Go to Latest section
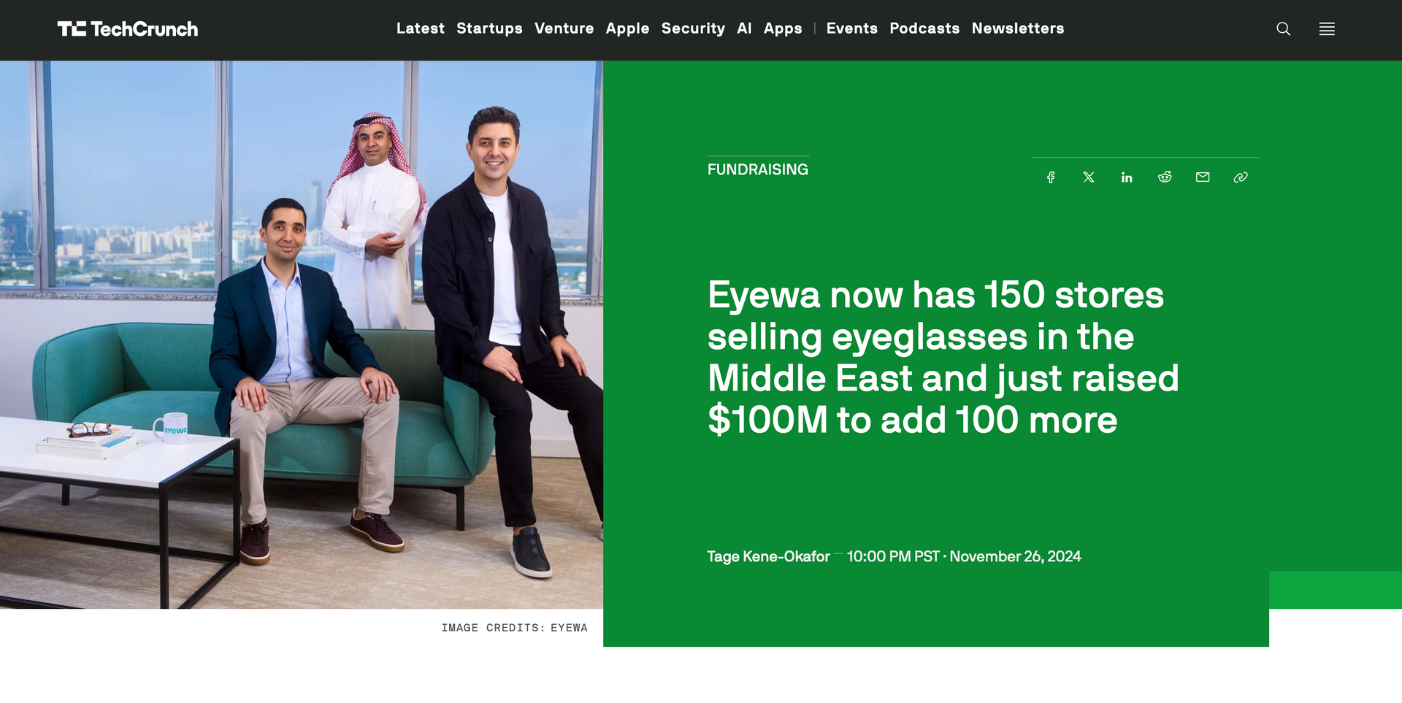 click(421, 28)
